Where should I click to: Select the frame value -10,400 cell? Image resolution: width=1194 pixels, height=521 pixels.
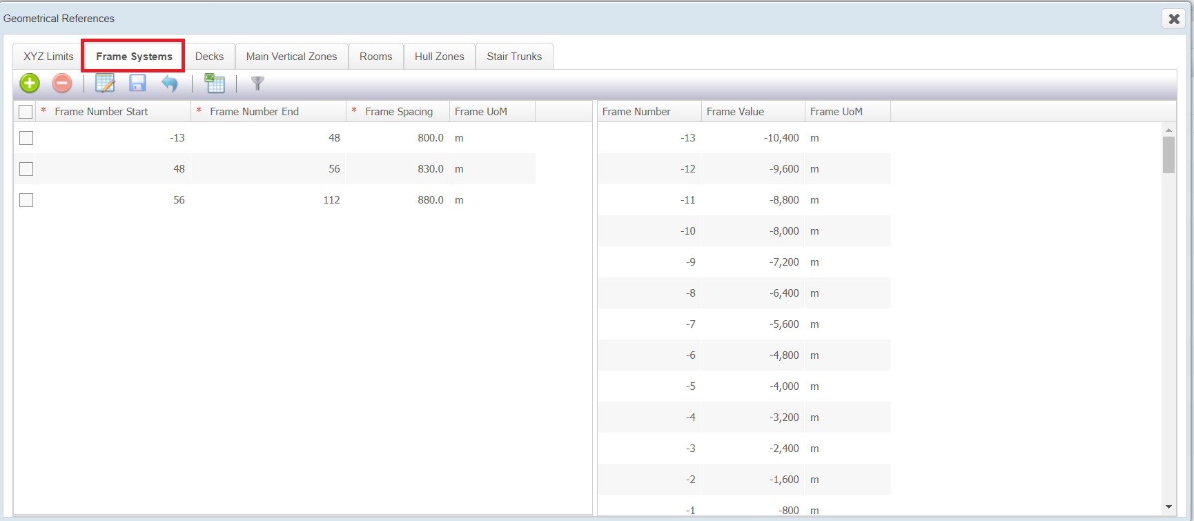tap(753, 138)
